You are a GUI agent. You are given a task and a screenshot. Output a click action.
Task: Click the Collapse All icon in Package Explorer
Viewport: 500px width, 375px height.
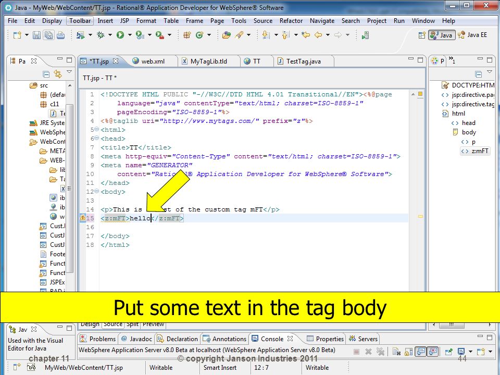point(46,74)
